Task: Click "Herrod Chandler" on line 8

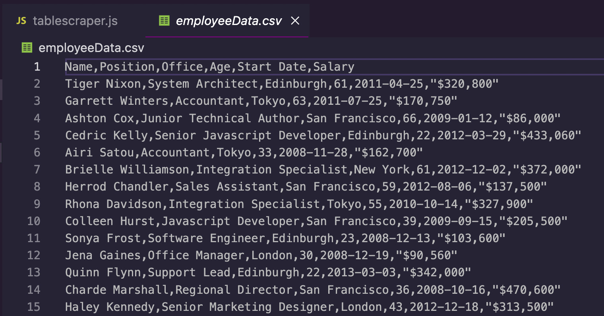Action: click(117, 187)
